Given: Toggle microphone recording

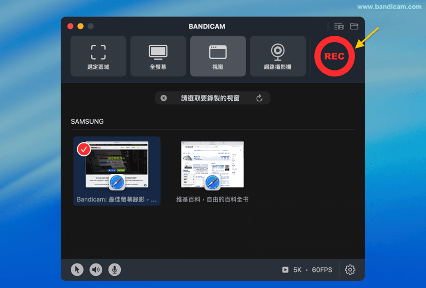Looking at the screenshot, I should tap(114, 269).
